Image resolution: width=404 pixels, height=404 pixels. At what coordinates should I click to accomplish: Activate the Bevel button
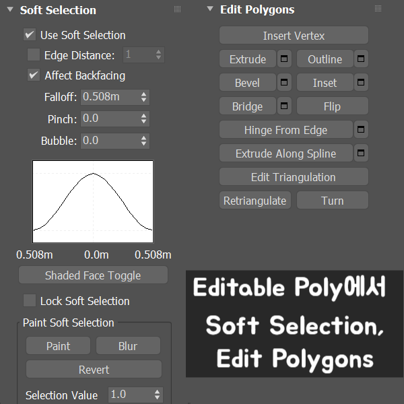(248, 82)
